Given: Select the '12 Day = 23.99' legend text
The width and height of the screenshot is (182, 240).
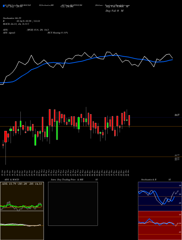Looking at the screenshot, I should (14, 7).
